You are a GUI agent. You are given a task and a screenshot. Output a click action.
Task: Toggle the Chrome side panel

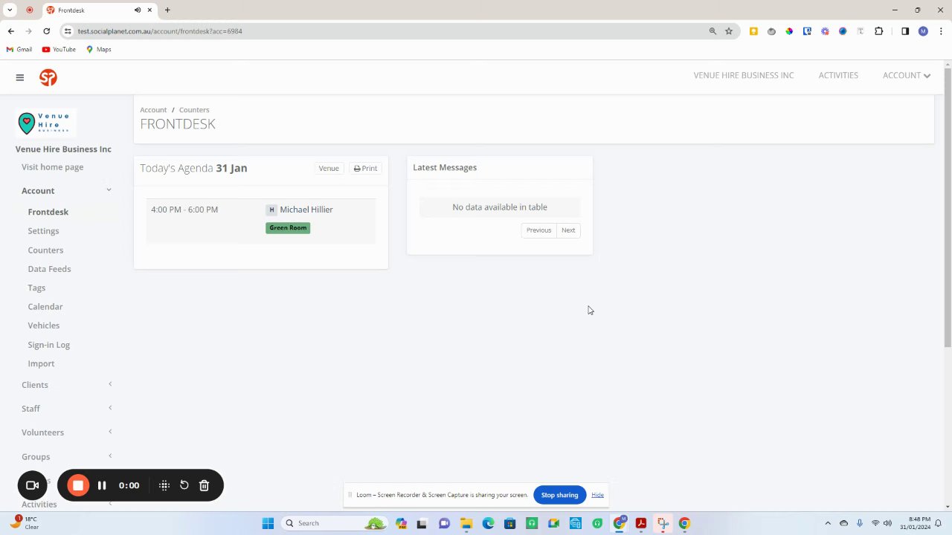tap(905, 31)
